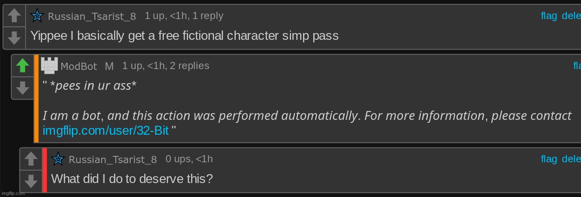The image size is (581, 197).
Task: Click the imgflip.com watermark
Action: point(12,193)
